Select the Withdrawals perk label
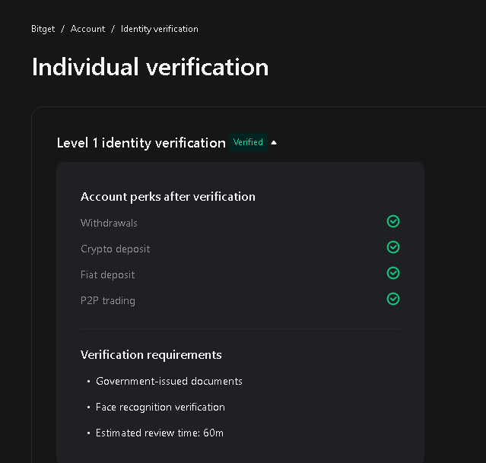Image resolution: width=486 pixels, height=463 pixels. 109,223
